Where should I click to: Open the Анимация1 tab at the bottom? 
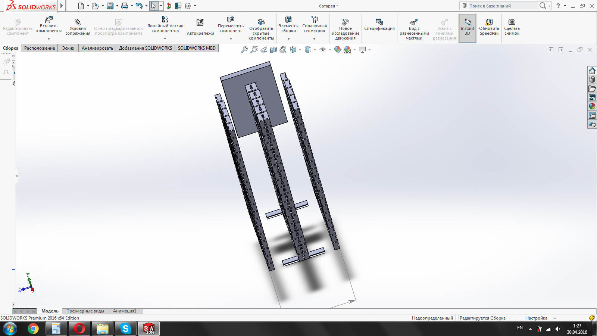(125, 311)
